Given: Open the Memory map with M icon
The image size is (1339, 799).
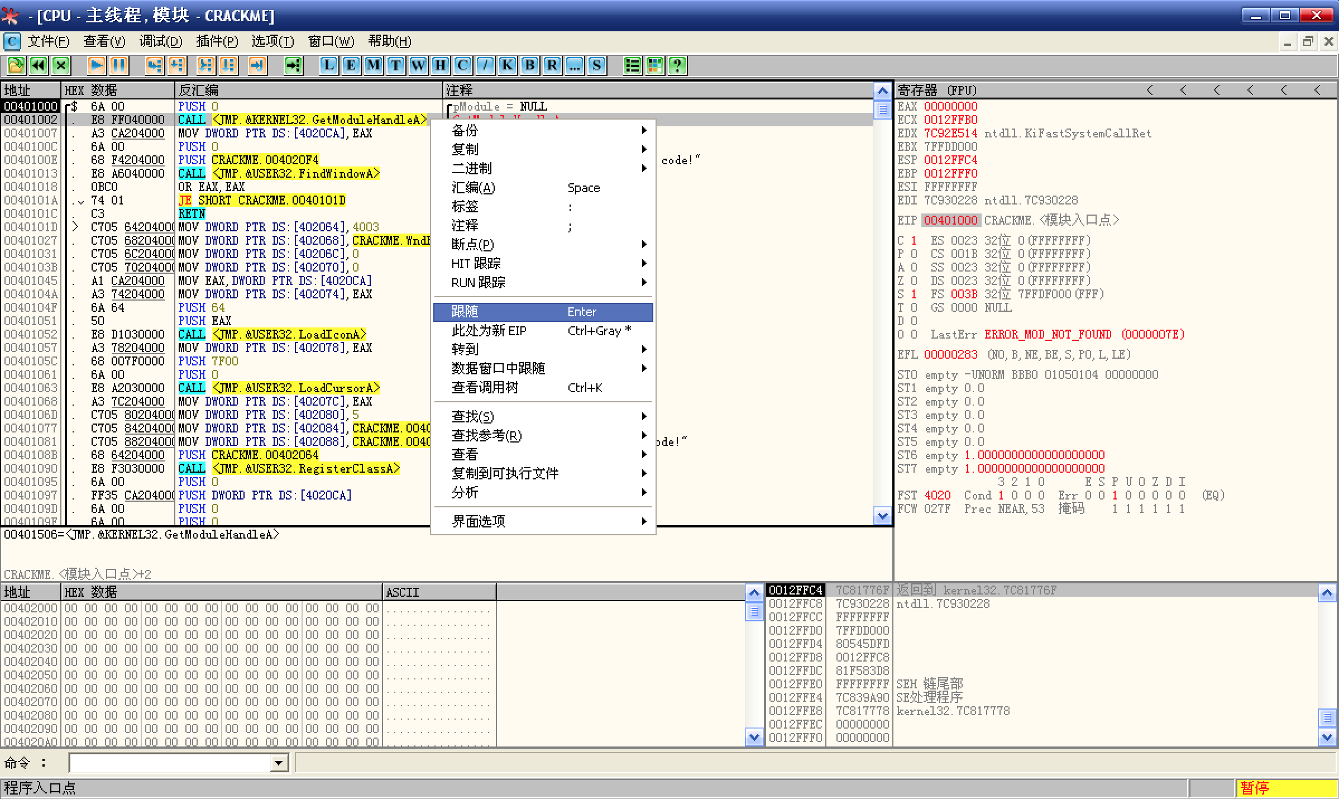Looking at the screenshot, I should click(x=374, y=66).
